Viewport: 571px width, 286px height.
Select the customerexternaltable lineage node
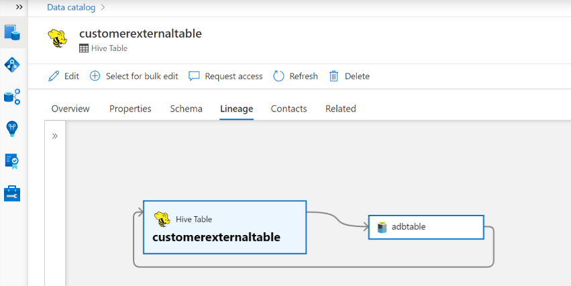pyautogui.click(x=225, y=228)
